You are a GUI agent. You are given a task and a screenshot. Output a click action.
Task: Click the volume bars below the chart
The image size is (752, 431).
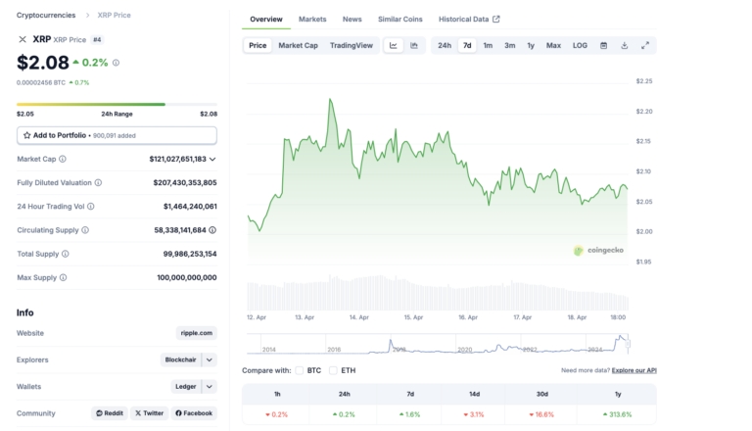click(438, 293)
